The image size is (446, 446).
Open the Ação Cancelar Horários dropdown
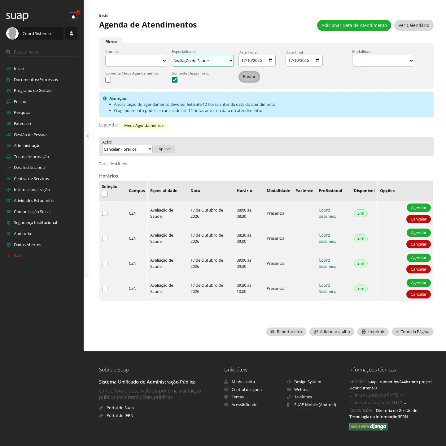pyautogui.click(x=127, y=149)
